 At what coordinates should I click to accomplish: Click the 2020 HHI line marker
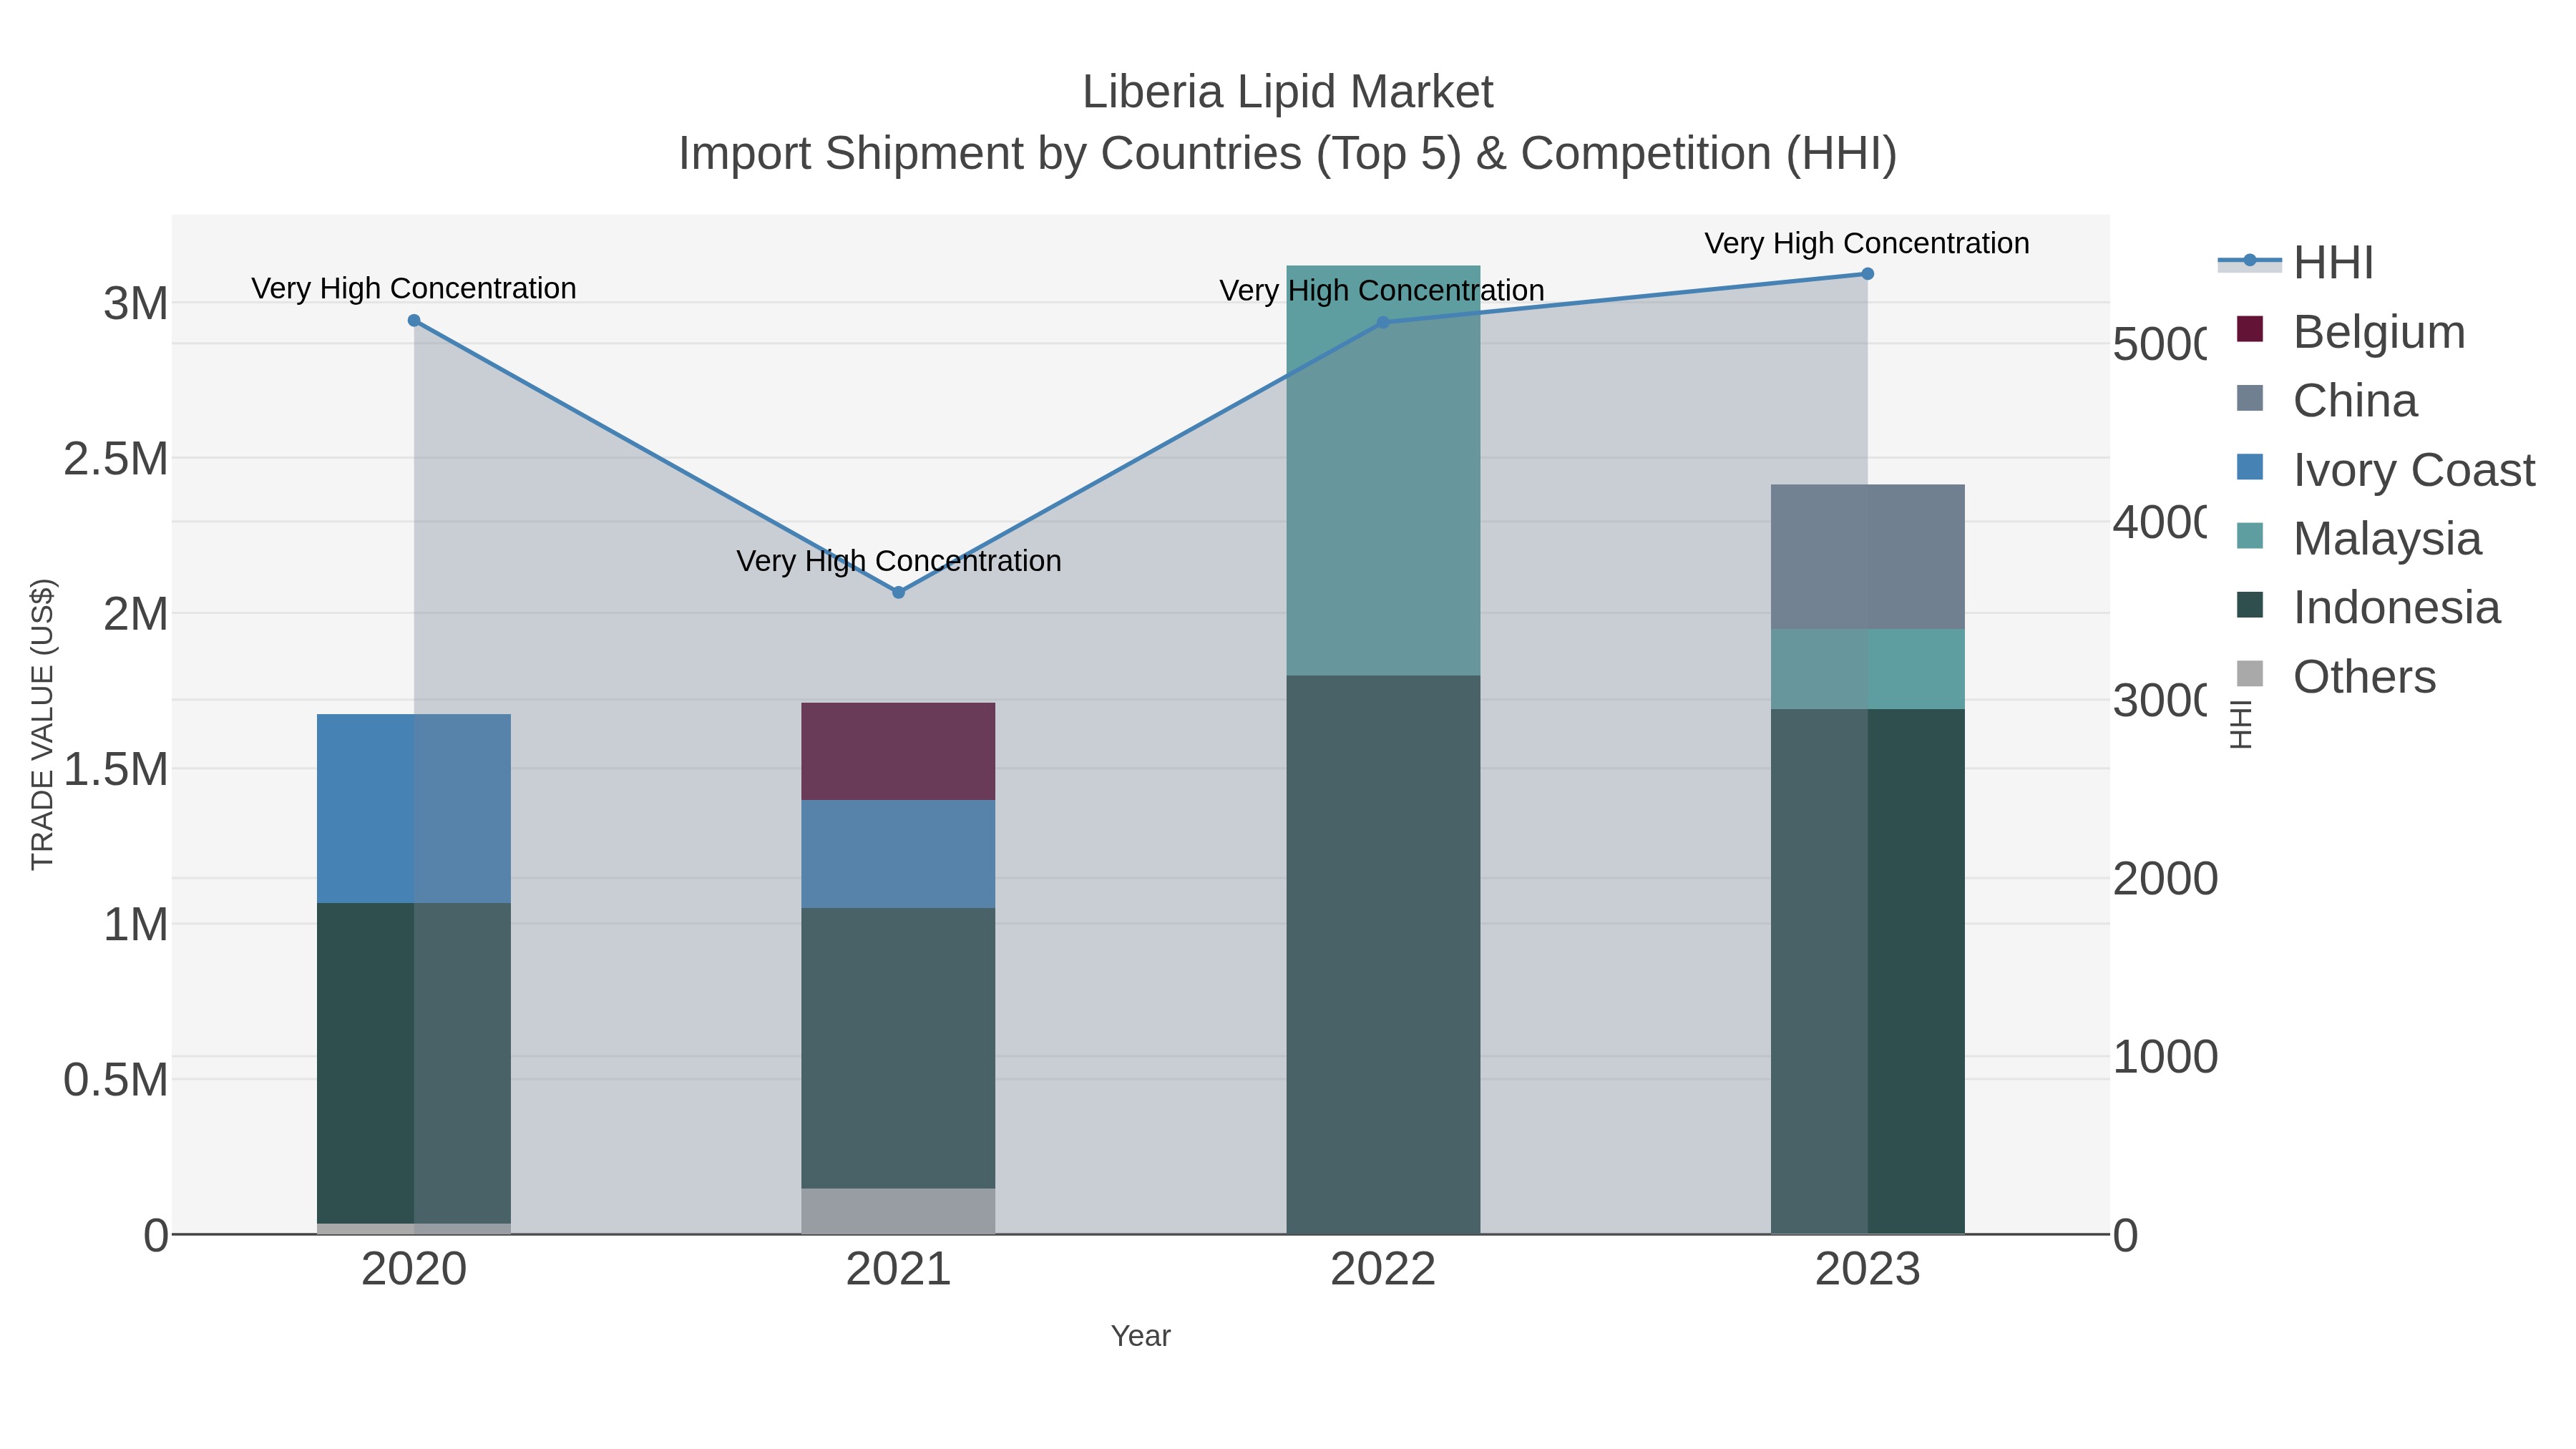(414, 321)
